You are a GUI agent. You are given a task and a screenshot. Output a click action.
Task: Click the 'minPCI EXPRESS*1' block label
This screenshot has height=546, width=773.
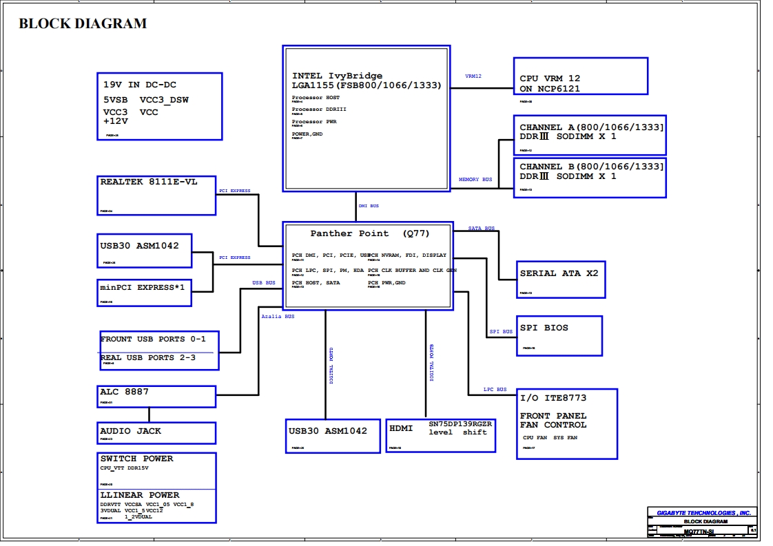143,287
